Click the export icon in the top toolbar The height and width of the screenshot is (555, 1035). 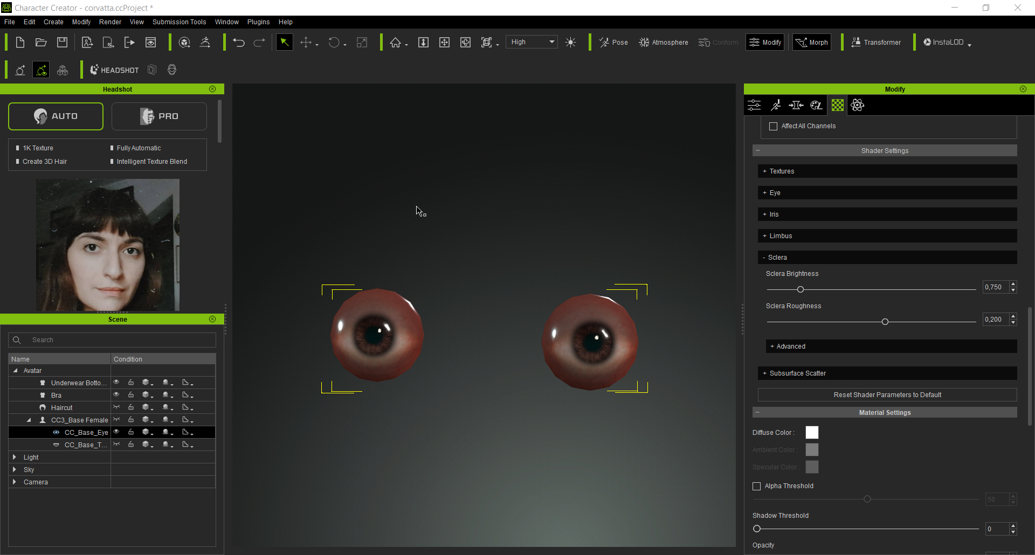[129, 43]
